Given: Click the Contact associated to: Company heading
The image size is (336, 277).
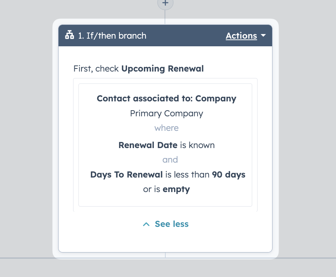Looking at the screenshot, I should point(166,99).
